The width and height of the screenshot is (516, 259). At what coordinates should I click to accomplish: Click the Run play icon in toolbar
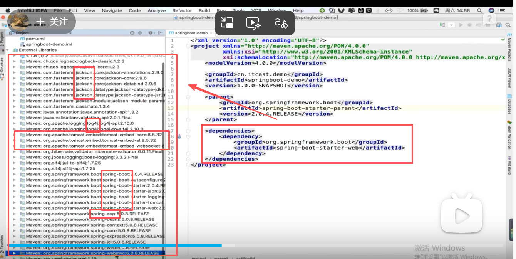pyautogui.click(x=461, y=25)
